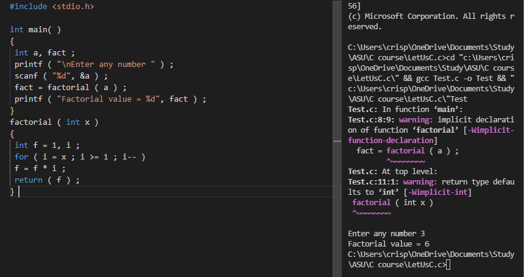Click the 'Test.c:8:9:' warning location in terminal
The image size is (524, 277).
371,119
